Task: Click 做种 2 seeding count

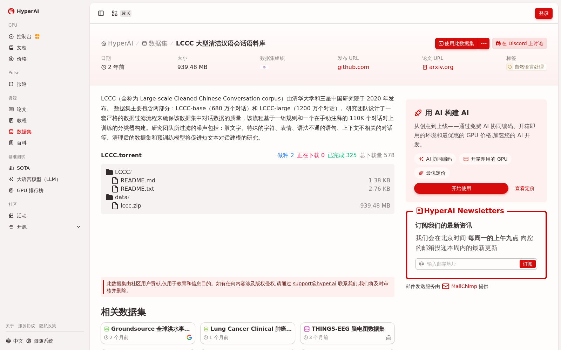Action: point(285,155)
